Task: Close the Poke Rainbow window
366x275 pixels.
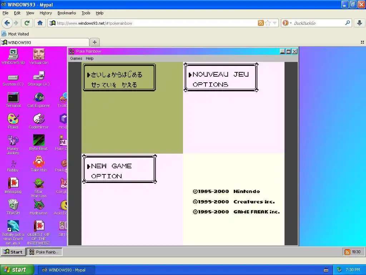Action: pyautogui.click(x=295, y=52)
